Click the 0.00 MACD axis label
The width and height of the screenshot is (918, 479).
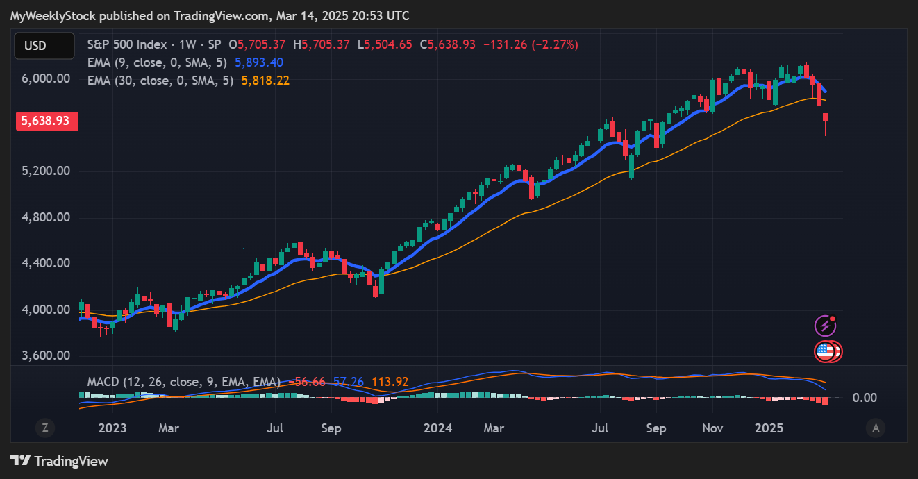coord(865,398)
